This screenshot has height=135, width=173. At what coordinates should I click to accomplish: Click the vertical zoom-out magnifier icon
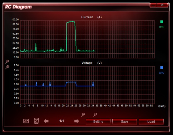click(x=7, y=67)
